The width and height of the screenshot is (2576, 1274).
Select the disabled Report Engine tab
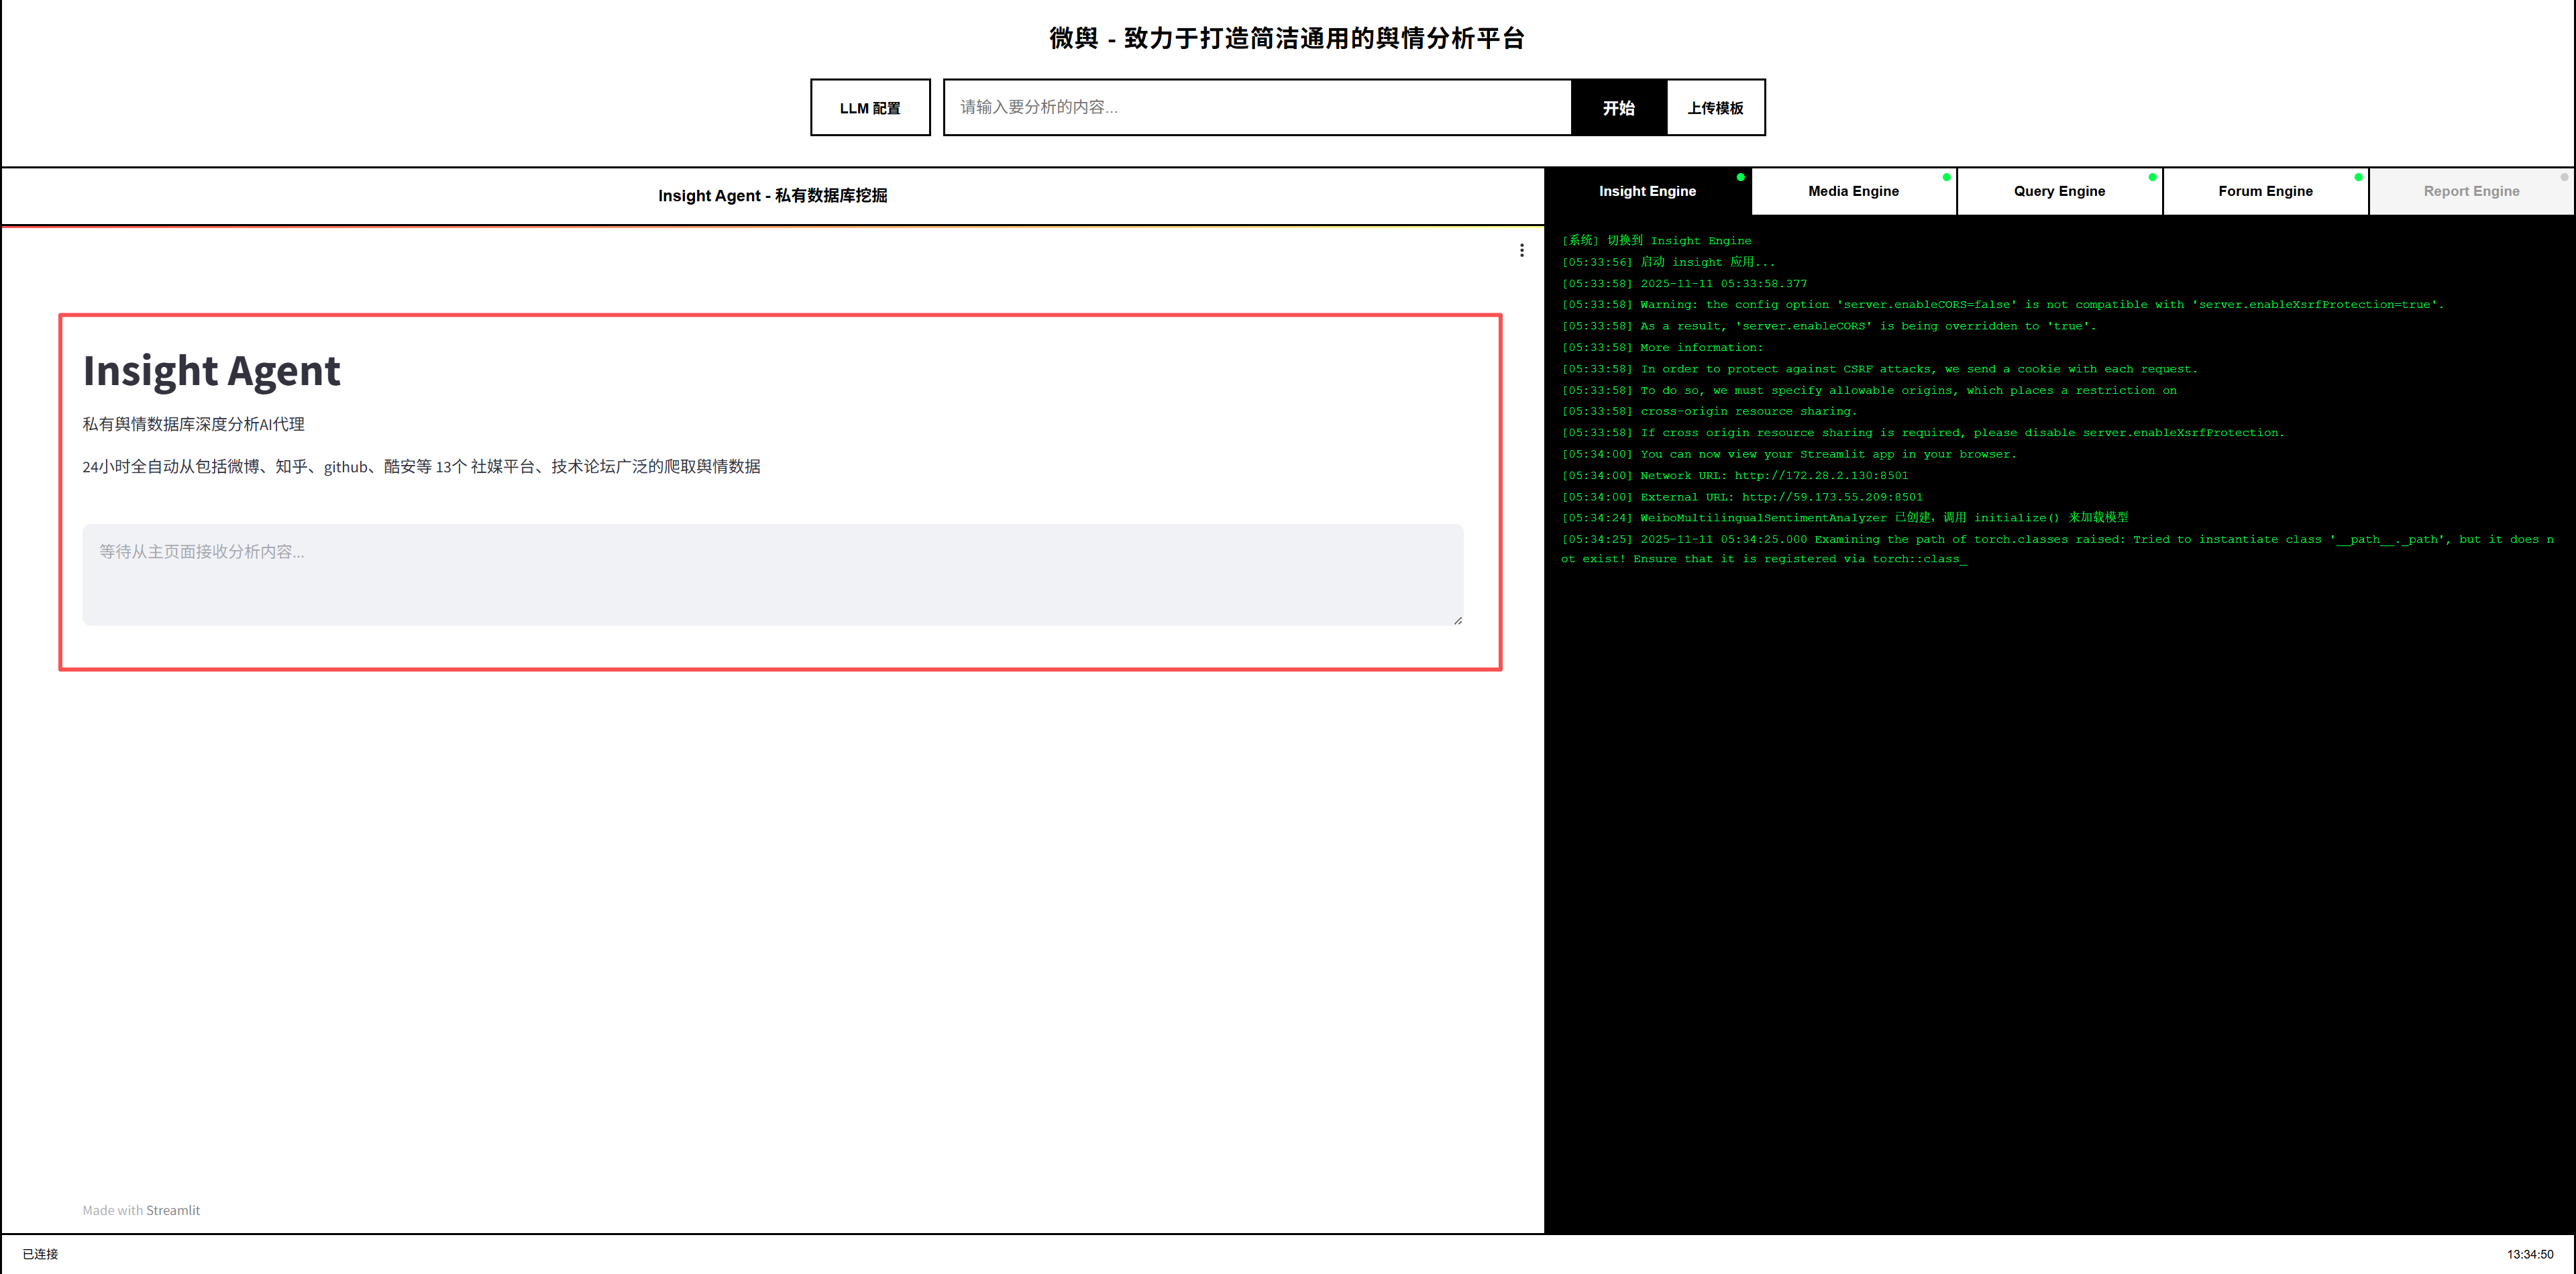pyautogui.click(x=2471, y=191)
